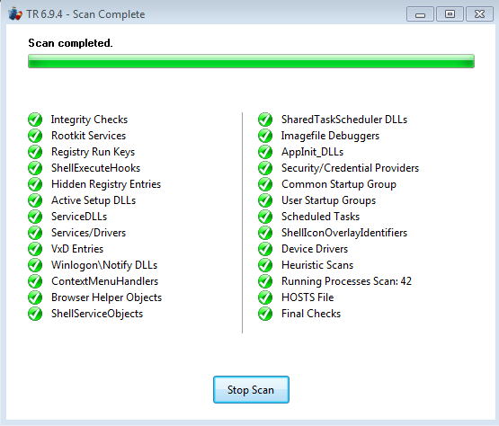Viewport: 499px width, 426px height.
Task: Click the Scan completed status text
Action: click(70, 43)
